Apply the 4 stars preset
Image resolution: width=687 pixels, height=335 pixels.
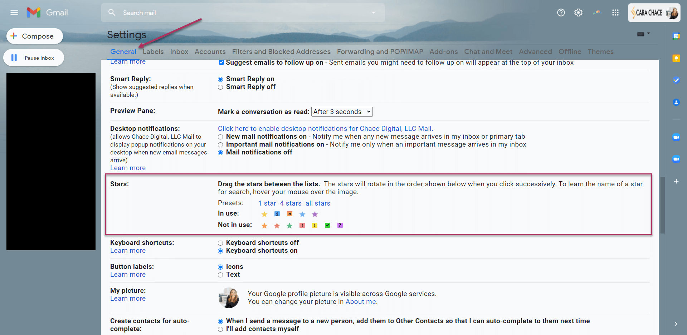[291, 203]
